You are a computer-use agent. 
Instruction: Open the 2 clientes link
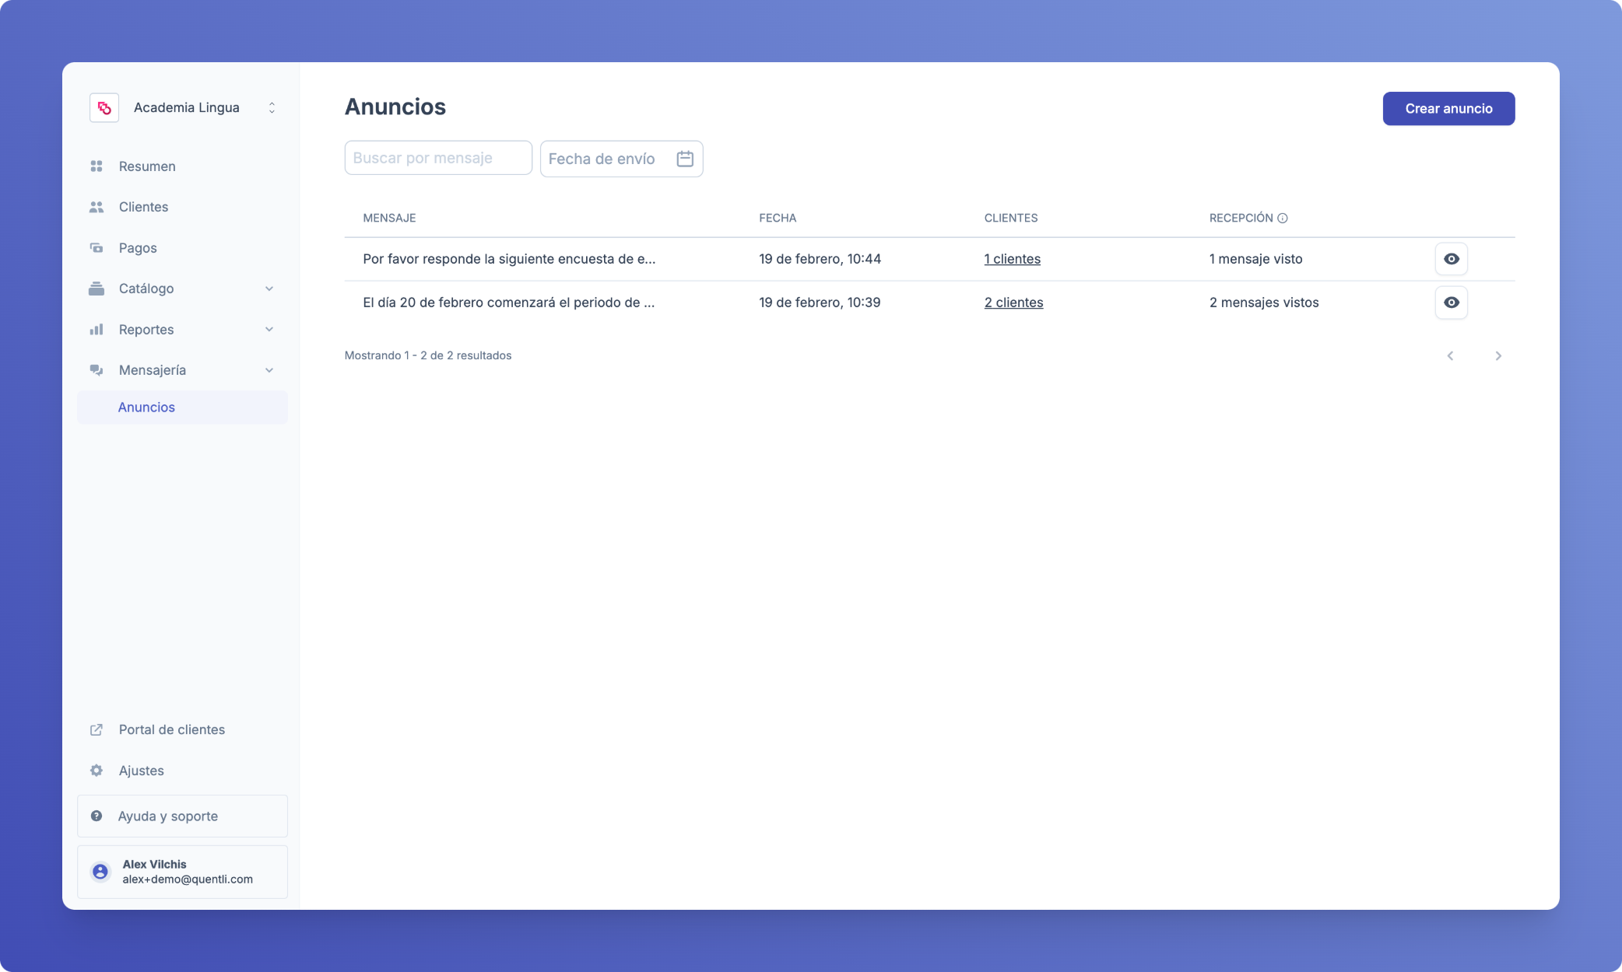point(1013,302)
